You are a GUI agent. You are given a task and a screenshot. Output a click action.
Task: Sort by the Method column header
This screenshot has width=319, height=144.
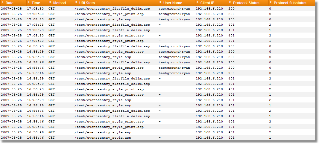tap(60, 3)
